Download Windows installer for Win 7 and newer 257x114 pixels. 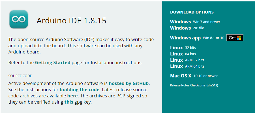195,22
